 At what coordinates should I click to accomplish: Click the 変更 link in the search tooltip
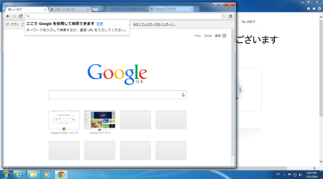pyautogui.click(x=100, y=24)
